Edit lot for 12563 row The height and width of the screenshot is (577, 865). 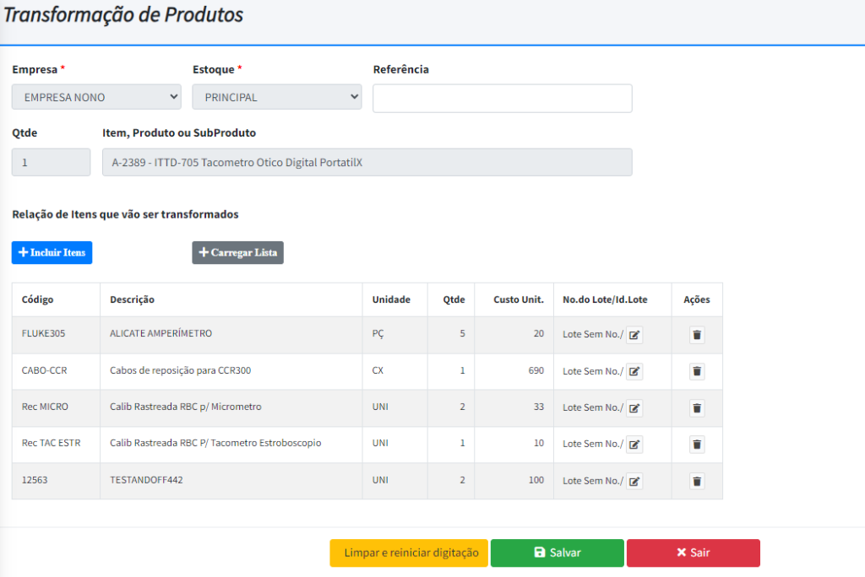(634, 481)
